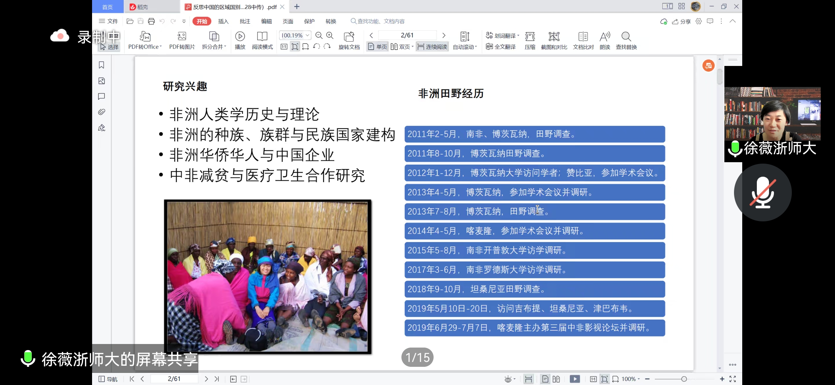
Task: Set actual size with ribbon 1:1 icon
Action: point(284,47)
